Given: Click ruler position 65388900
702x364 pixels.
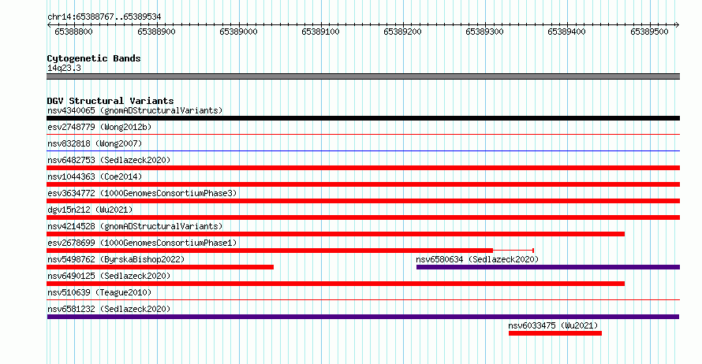Looking at the screenshot, I should pyautogui.click(x=156, y=32).
